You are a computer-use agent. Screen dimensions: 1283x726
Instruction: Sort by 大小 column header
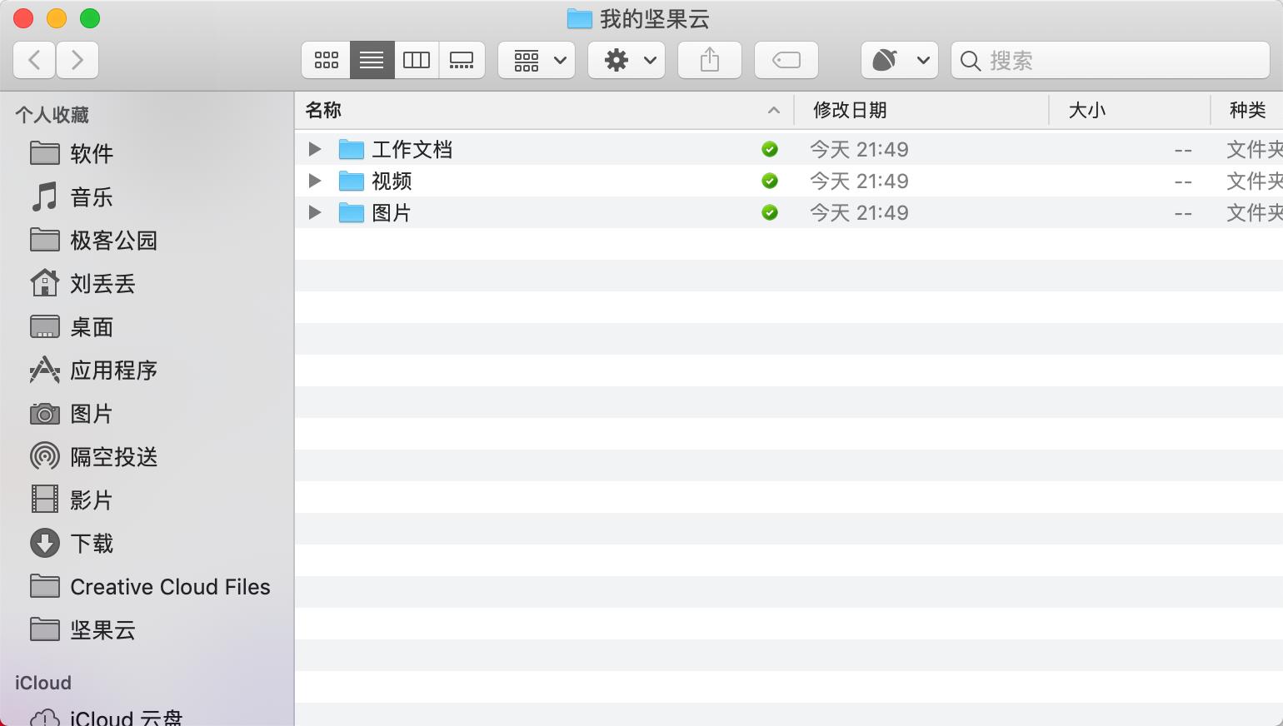coord(1087,110)
